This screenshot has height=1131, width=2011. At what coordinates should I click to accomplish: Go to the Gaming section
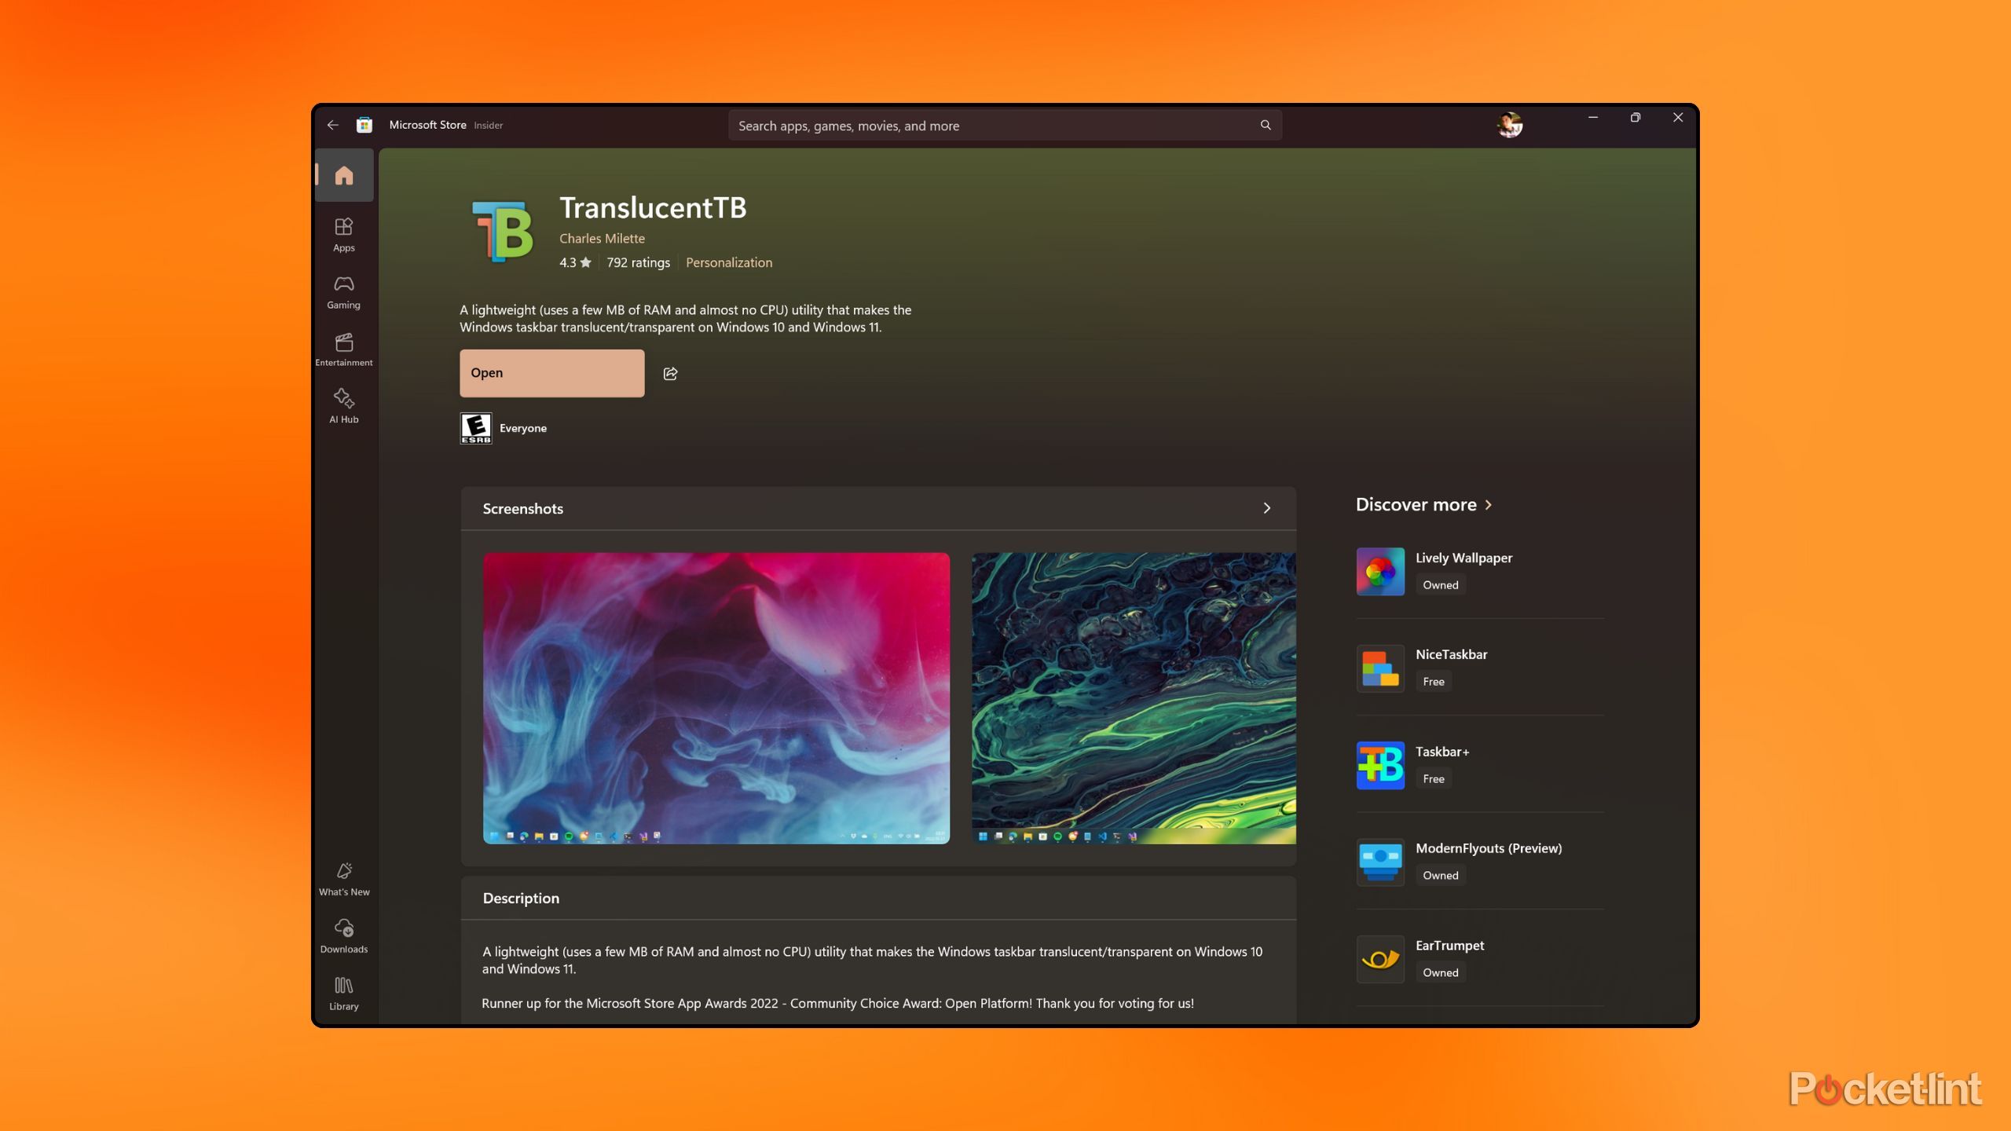344,291
